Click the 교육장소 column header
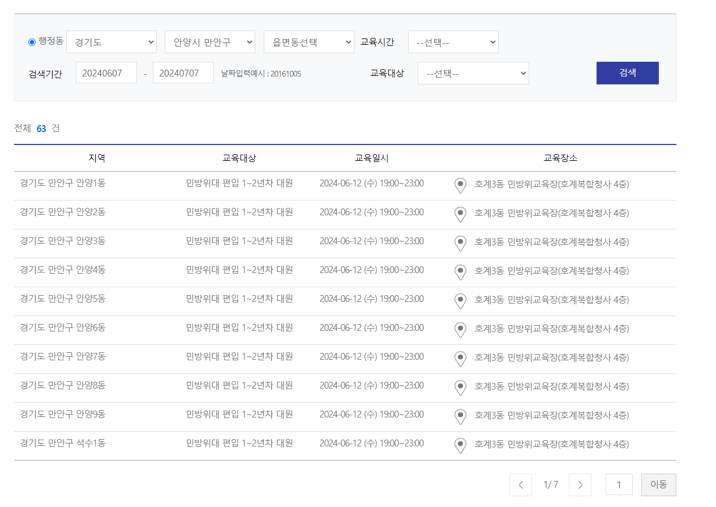The height and width of the screenshot is (507, 716). point(560,158)
